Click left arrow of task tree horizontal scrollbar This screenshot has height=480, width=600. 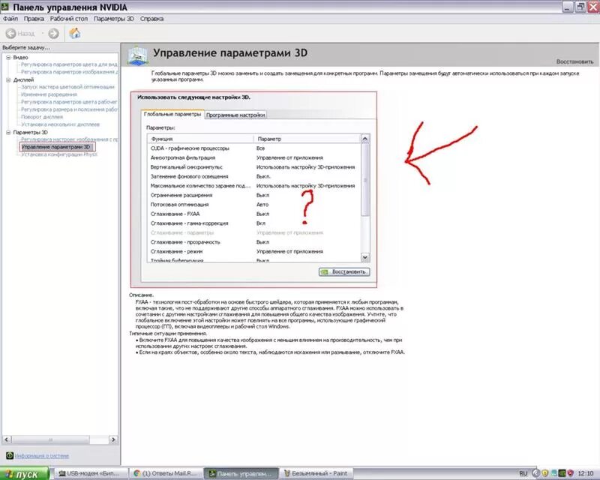pos(7,439)
